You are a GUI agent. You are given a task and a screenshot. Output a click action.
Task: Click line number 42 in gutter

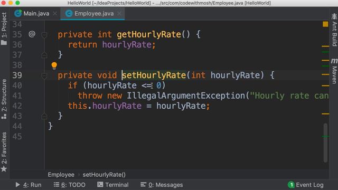(17, 106)
